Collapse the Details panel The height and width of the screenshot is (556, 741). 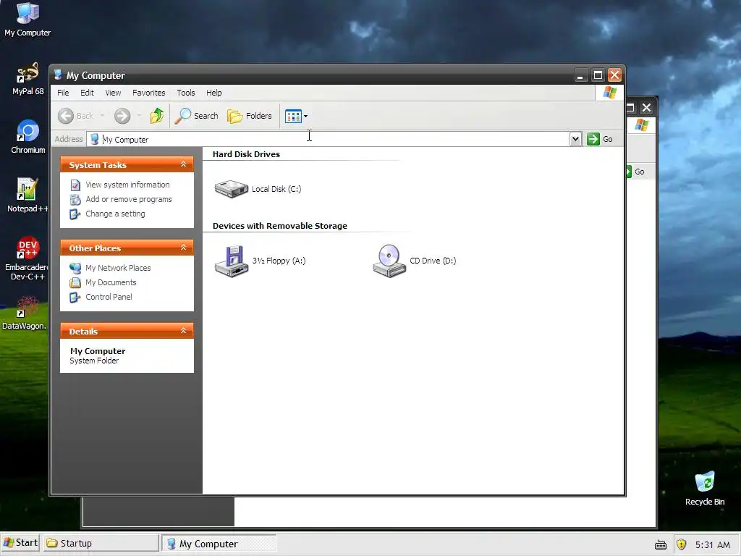[x=183, y=331]
